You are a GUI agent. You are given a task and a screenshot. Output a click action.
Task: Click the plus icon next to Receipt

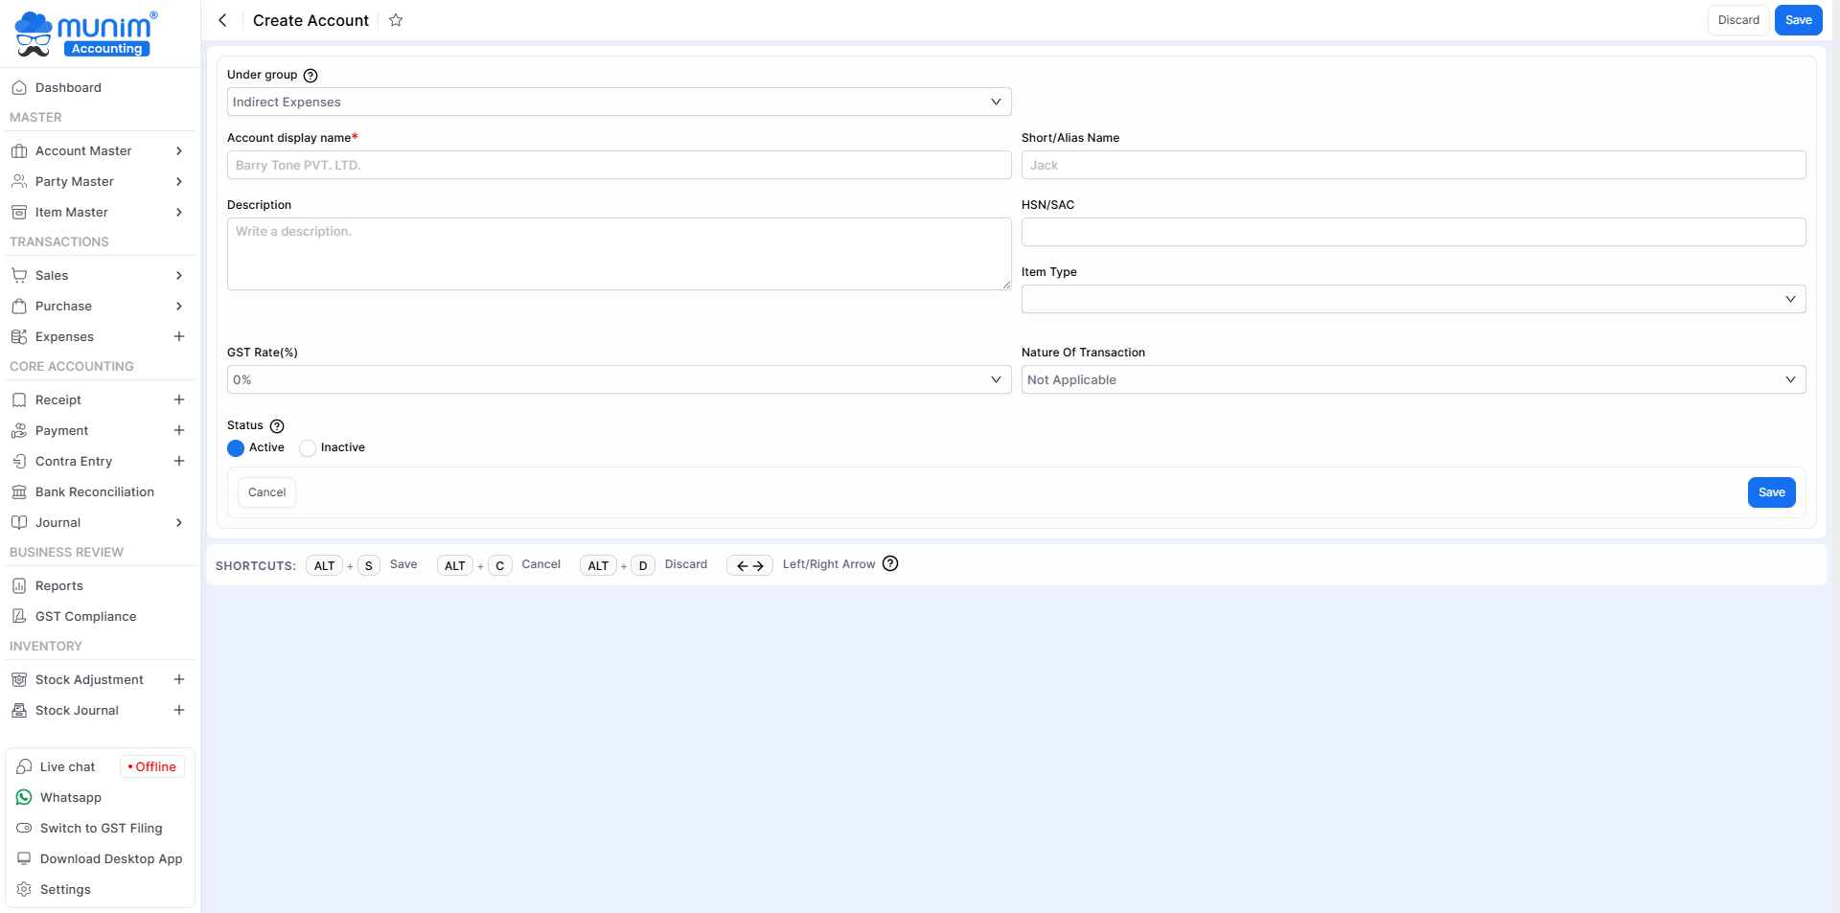(x=179, y=399)
